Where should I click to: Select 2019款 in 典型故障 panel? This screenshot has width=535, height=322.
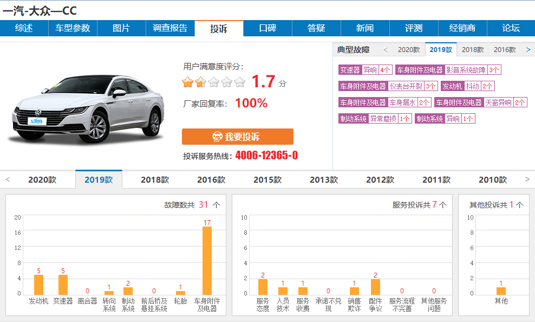441,50
